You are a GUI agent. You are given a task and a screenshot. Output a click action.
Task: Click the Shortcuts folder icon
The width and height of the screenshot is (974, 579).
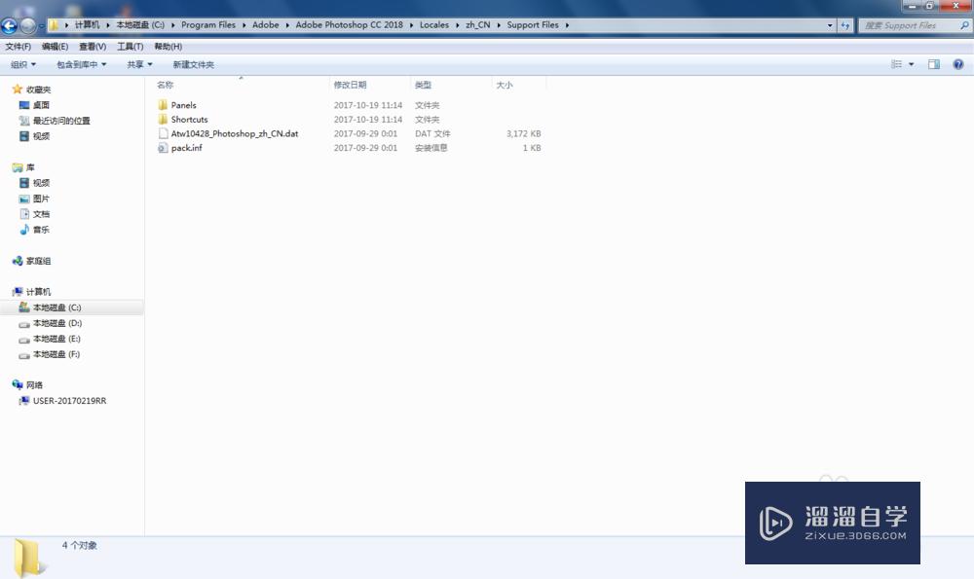tap(163, 119)
